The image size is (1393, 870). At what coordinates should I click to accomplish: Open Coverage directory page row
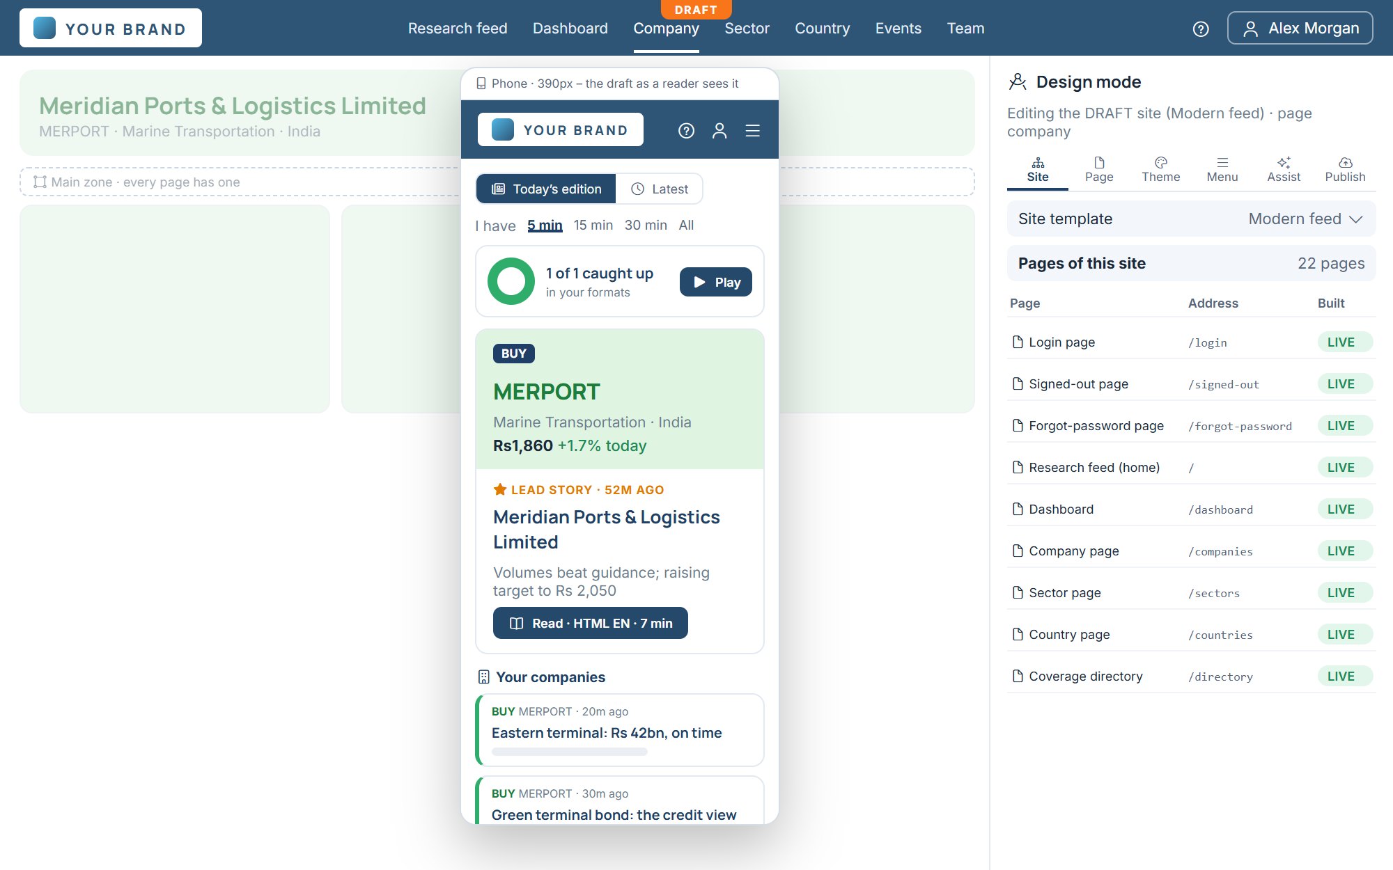coord(1192,676)
